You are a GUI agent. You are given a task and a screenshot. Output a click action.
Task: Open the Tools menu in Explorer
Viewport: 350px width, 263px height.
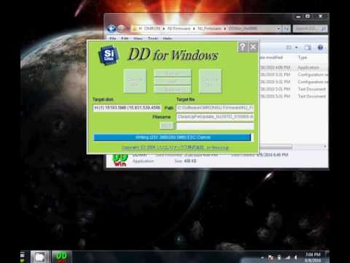(152, 39)
